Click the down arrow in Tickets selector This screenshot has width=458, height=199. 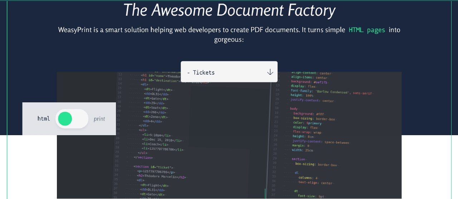tap(270, 72)
